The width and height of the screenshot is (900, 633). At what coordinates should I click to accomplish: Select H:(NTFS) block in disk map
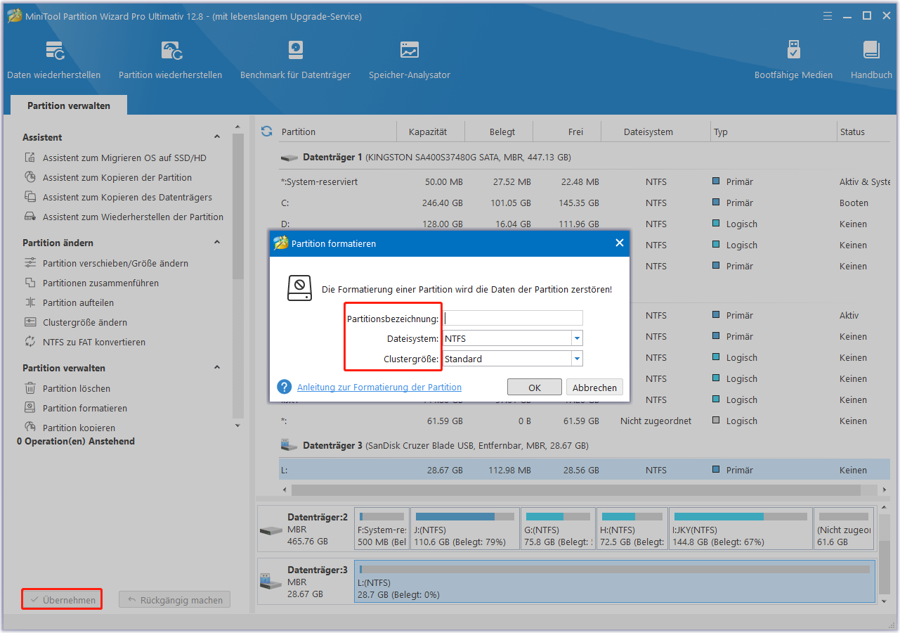[632, 529]
